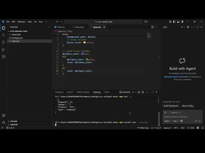Kill terminal with trash icon
This screenshot has height=153, width=205.
(143, 92)
